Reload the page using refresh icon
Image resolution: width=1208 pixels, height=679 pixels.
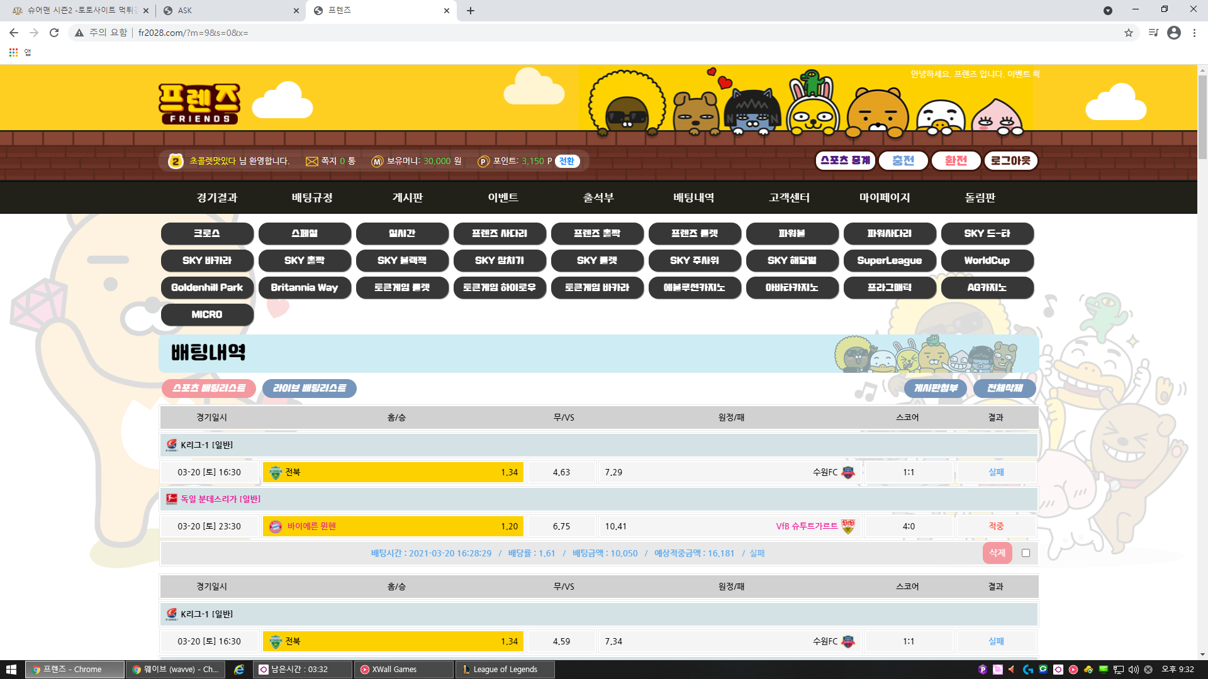click(54, 33)
